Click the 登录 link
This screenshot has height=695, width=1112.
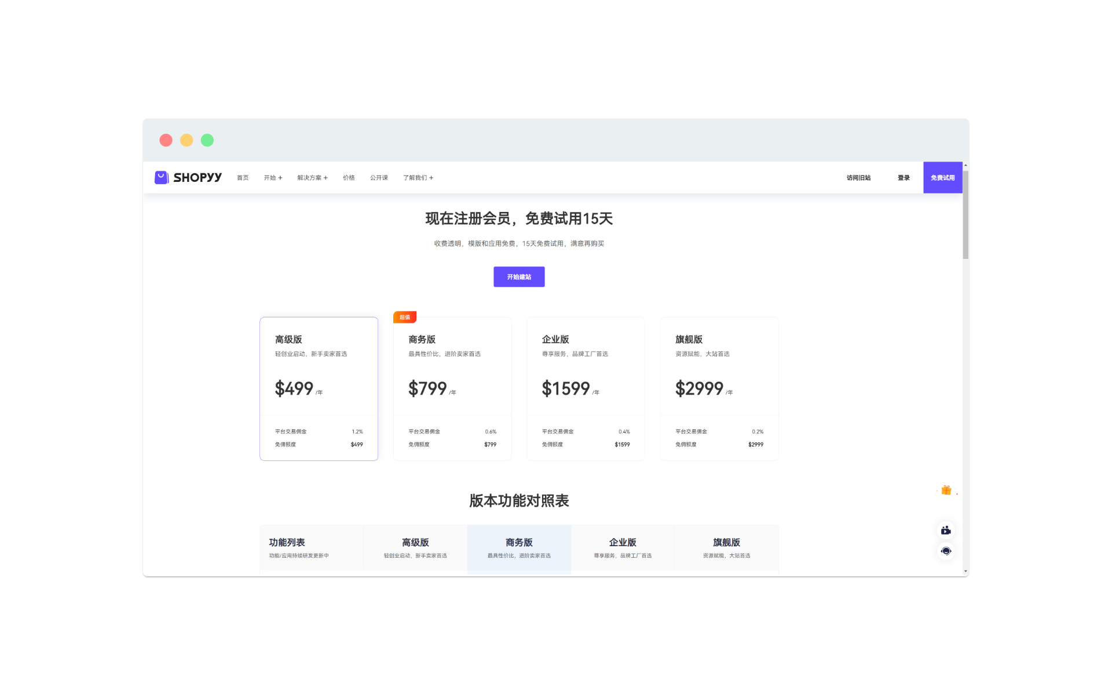point(904,178)
